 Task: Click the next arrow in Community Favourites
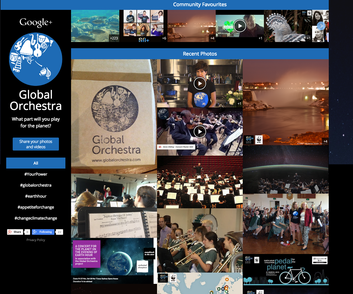pyautogui.click(x=321, y=26)
